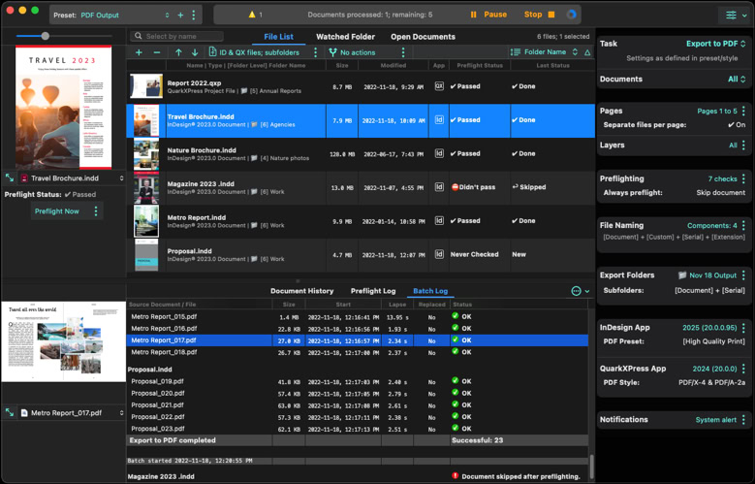Toggle Separate files per page On
Screen dimensions: 755x484
[x=736, y=125]
